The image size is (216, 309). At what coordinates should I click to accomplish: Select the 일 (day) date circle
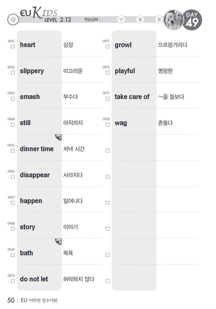(159, 20)
